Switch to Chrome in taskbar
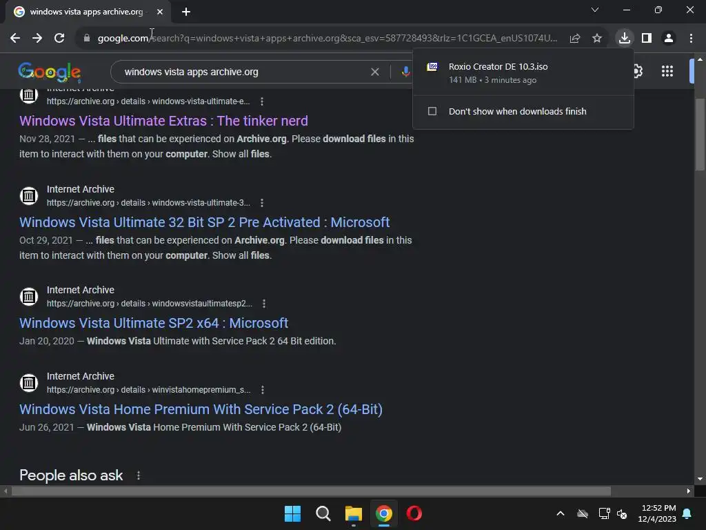The width and height of the screenshot is (706, 530). (x=383, y=513)
